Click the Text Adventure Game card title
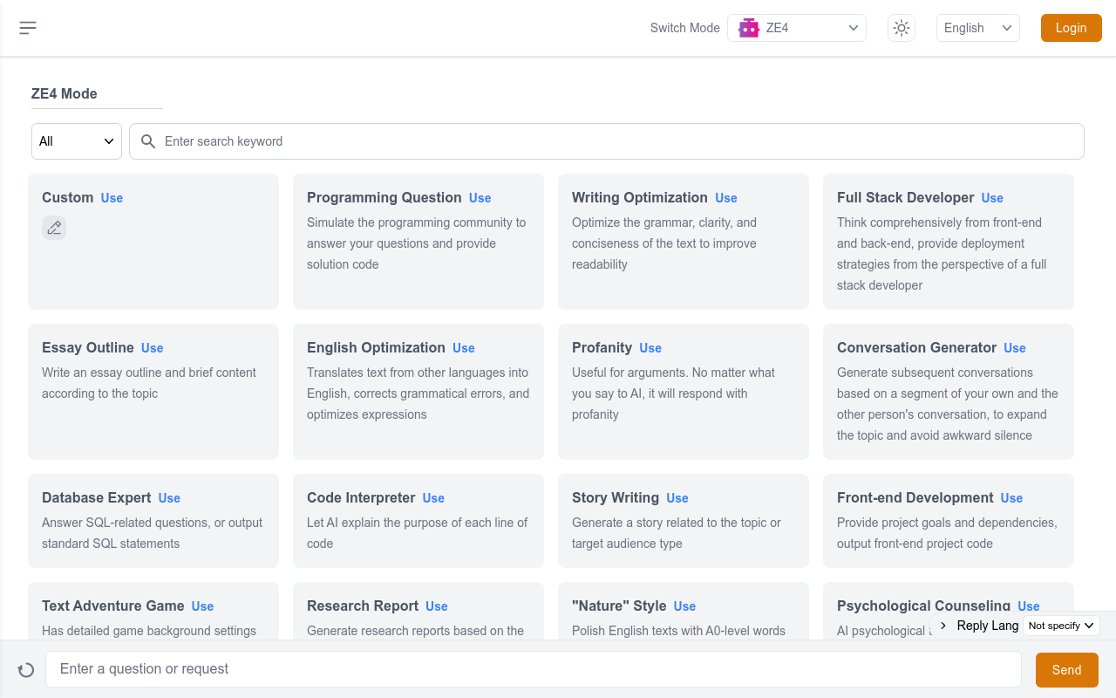Image resolution: width=1116 pixels, height=698 pixels. point(113,606)
